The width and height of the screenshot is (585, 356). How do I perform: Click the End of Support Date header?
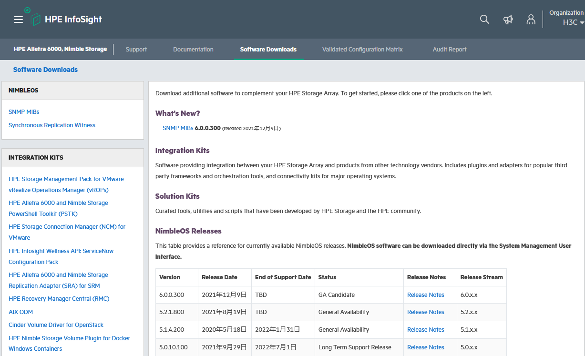pos(283,277)
